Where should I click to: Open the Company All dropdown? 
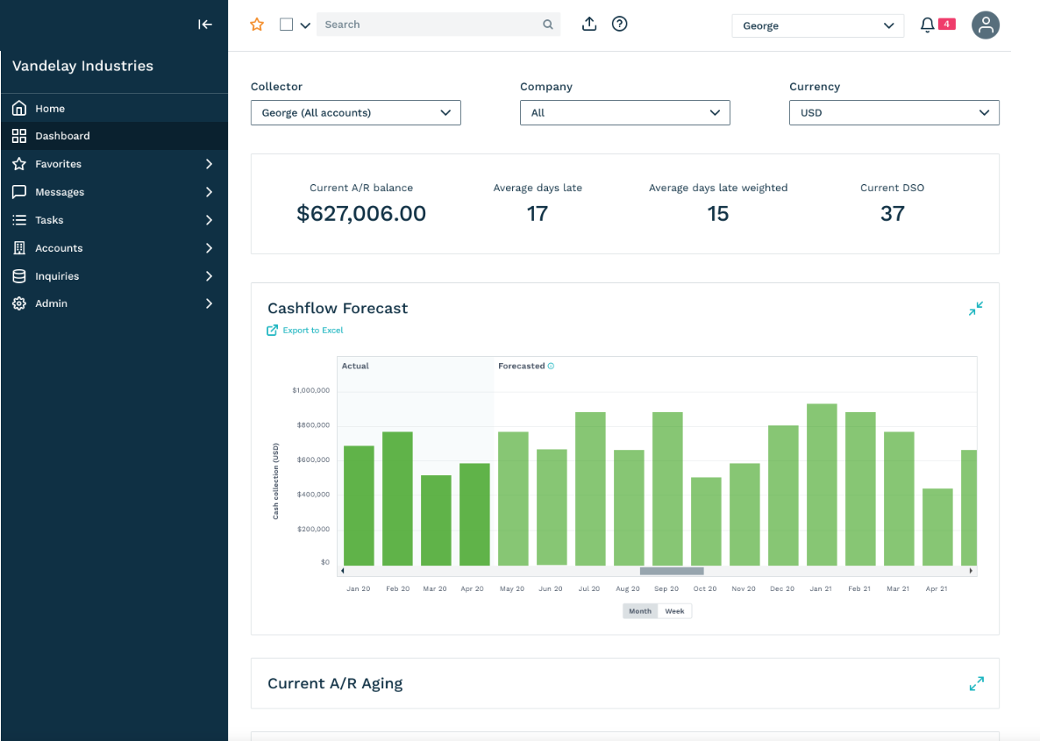(x=625, y=113)
